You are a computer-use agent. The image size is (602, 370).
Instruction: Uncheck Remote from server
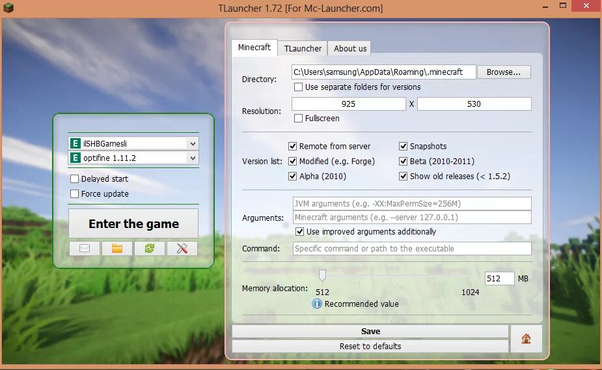(x=293, y=147)
